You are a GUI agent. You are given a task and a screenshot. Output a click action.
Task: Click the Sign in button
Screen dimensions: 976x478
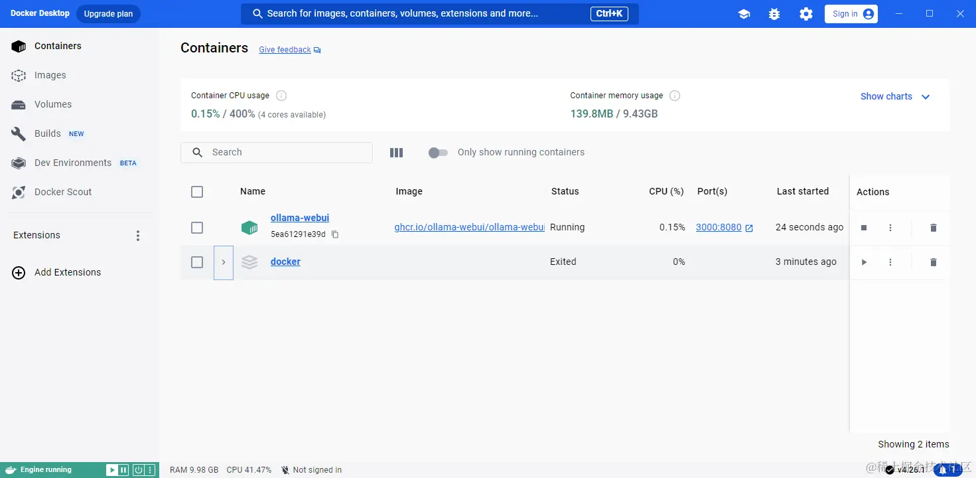(851, 14)
